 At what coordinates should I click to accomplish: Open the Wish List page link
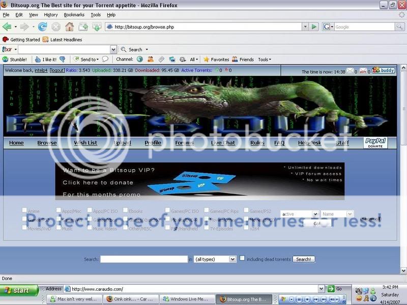click(x=85, y=143)
